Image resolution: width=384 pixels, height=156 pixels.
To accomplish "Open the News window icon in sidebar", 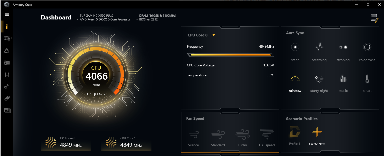I will pos(7,110).
